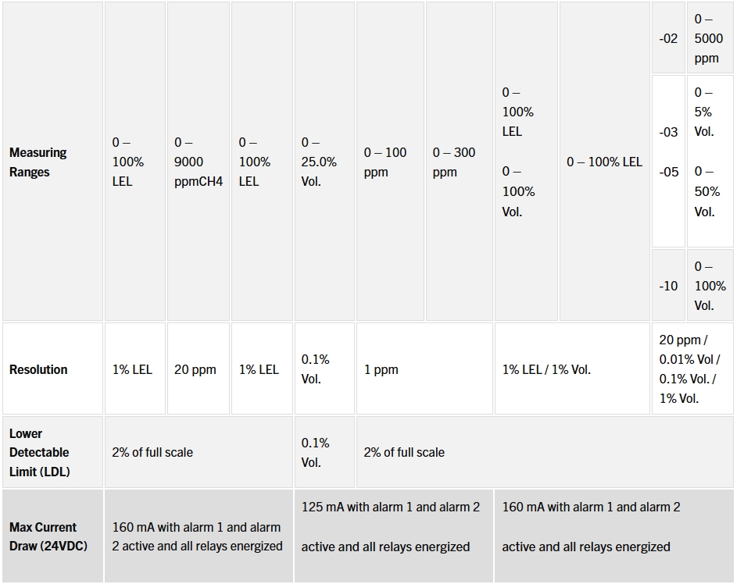Select the 0 – 100% LEL and 0 – 100% Vol. range cell
Screen dimensions: 744x584
coord(525,162)
